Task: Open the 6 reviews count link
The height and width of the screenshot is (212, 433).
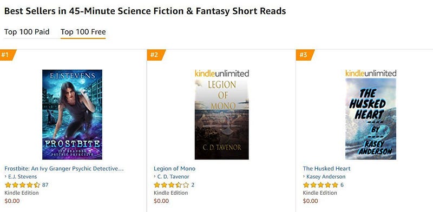Action: pos(342,185)
